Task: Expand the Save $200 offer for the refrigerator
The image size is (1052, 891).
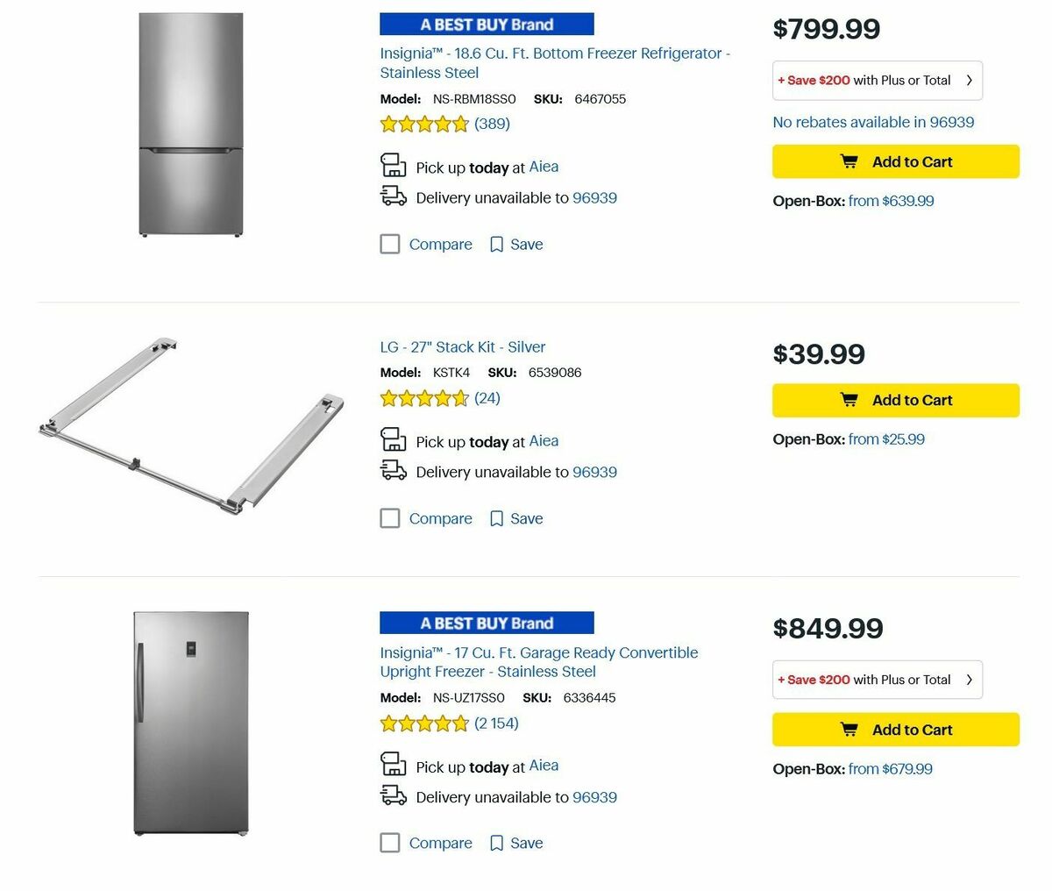Action: (877, 80)
